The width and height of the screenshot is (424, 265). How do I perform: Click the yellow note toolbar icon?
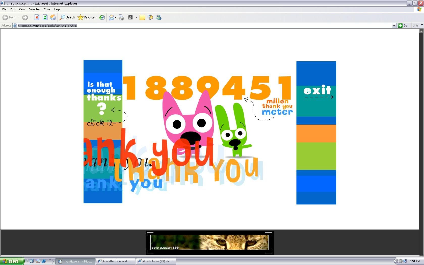click(x=142, y=17)
